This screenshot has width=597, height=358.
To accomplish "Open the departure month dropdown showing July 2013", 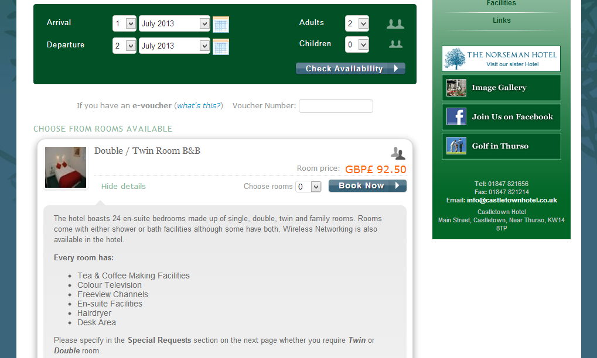I will [175, 46].
